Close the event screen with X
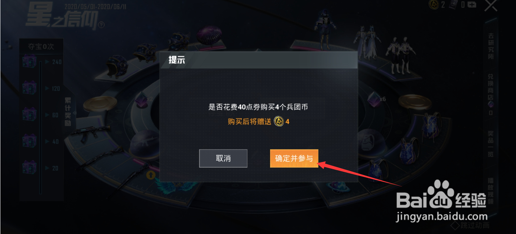The width and height of the screenshot is (516, 234). click(x=491, y=5)
